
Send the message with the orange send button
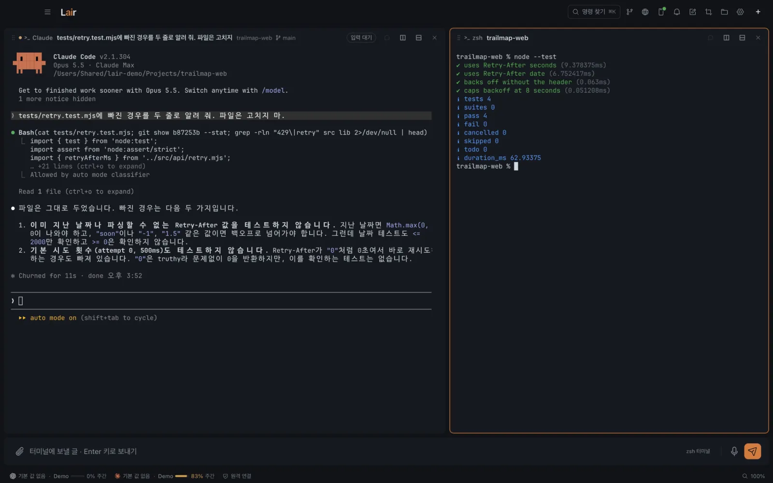pyautogui.click(x=752, y=451)
